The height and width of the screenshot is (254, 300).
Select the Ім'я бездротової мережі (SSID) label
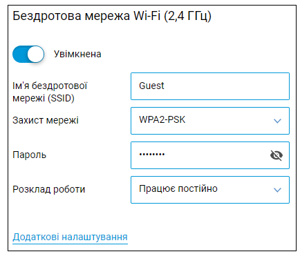[x=50, y=92]
